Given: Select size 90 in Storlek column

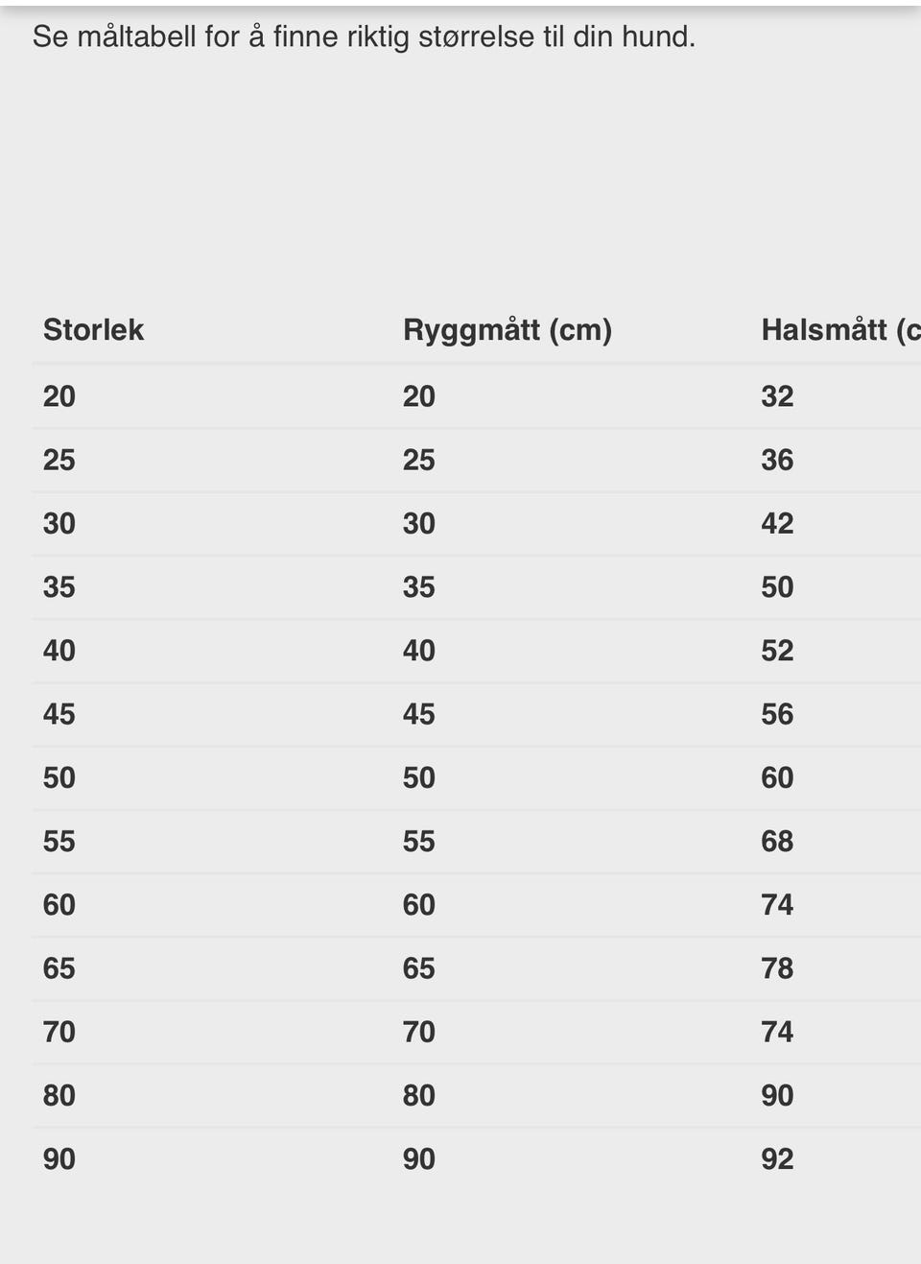Looking at the screenshot, I should coord(59,1159).
